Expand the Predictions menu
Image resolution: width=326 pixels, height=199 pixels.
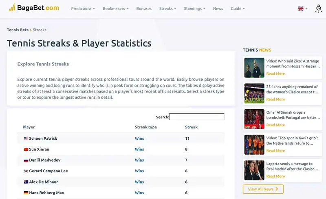pyautogui.click(x=83, y=9)
